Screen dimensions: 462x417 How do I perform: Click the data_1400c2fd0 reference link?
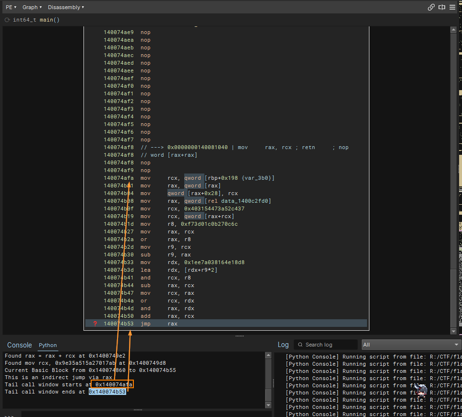pyautogui.click(x=246, y=201)
